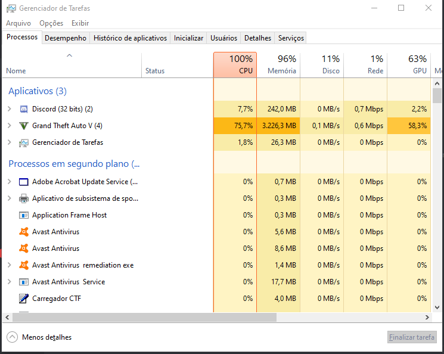Viewport: 444px width, 354px height.
Task: Click the printer spooler subsystem icon
Action: point(24,198)
